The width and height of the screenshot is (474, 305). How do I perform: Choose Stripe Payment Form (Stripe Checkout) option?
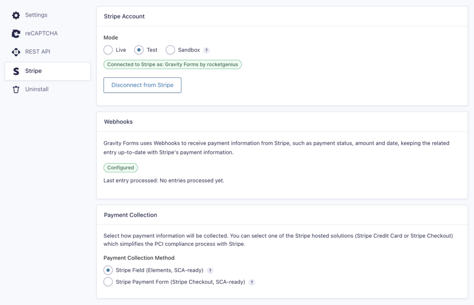(108, 282)
